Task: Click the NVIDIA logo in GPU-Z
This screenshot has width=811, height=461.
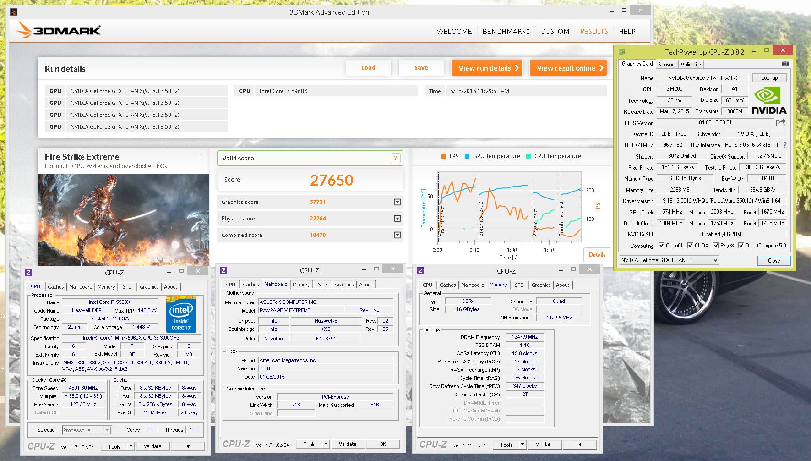Action: [769, 101]
